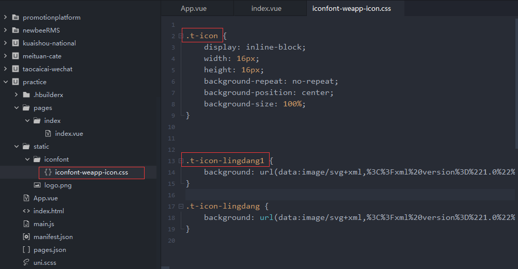Viewport: 518px width, 269px height.
Task: Click the kuaishou-national uni-app icon
Action: tap(15, 43)
